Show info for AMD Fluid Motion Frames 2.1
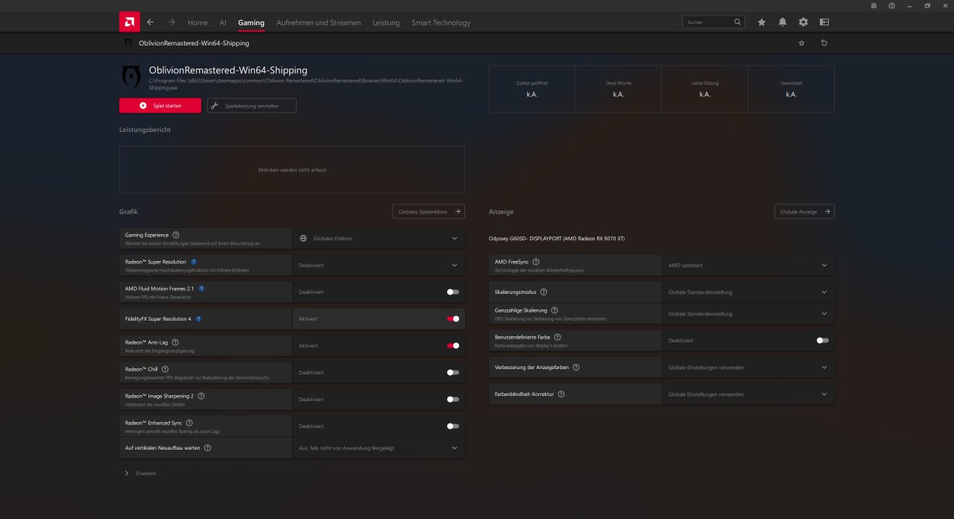Viewport: 954px width, 519px height. [x=202, y=289]
